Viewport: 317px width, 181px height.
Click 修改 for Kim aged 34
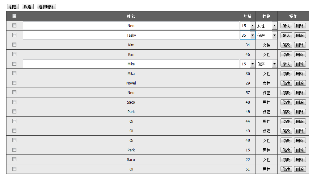click(286, 45)
